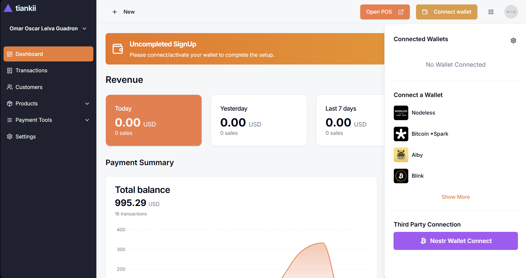This screenshot has width=526, height=278.
Task: Open Settings from the sidebar
Action: coord(26,136)
